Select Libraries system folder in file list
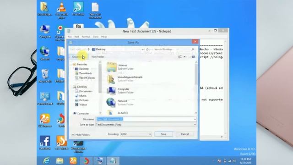293x165 pixels. pyautogui.click(x=120, y=67)
